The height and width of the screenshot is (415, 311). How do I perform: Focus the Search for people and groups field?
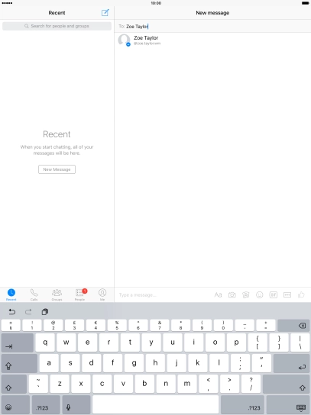click(57, 26)
